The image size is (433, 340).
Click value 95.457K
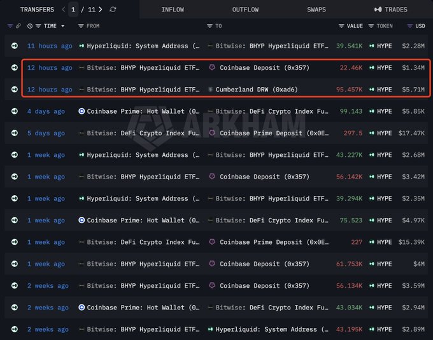(349, 90)
